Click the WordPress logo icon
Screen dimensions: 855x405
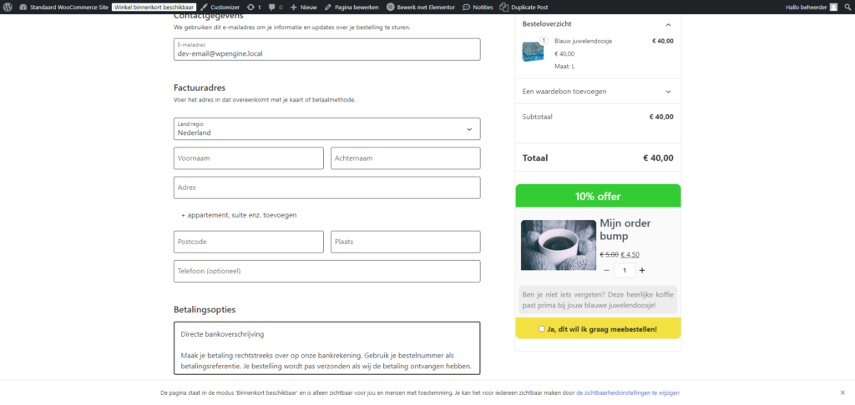pyautogui.click(x=8, y=7)
